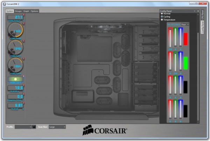
Task: Adjust the green slider of second color
Action: pos(175,62)
